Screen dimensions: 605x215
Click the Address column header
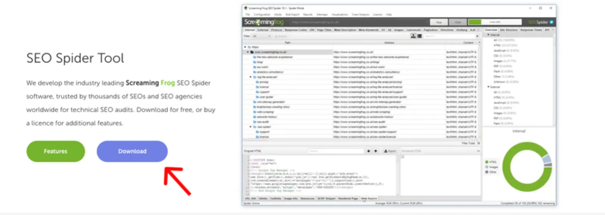[x=389, y=42]
